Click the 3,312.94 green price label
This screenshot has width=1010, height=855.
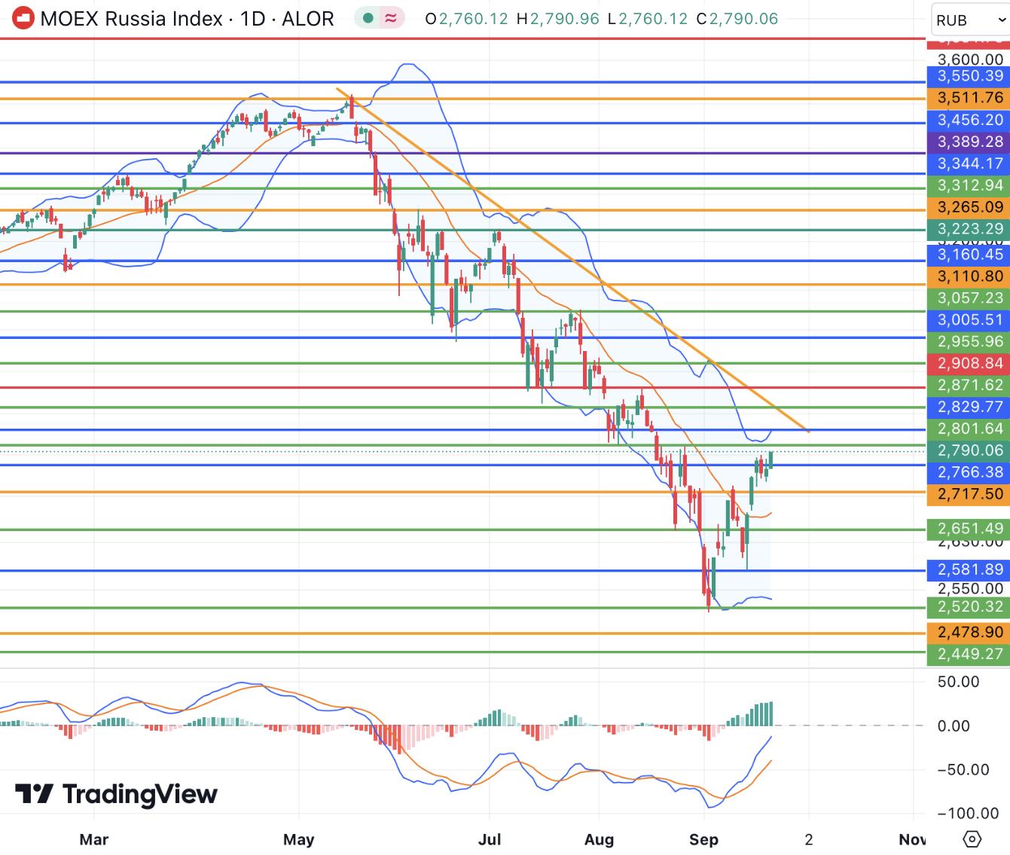tap(968, 185)
